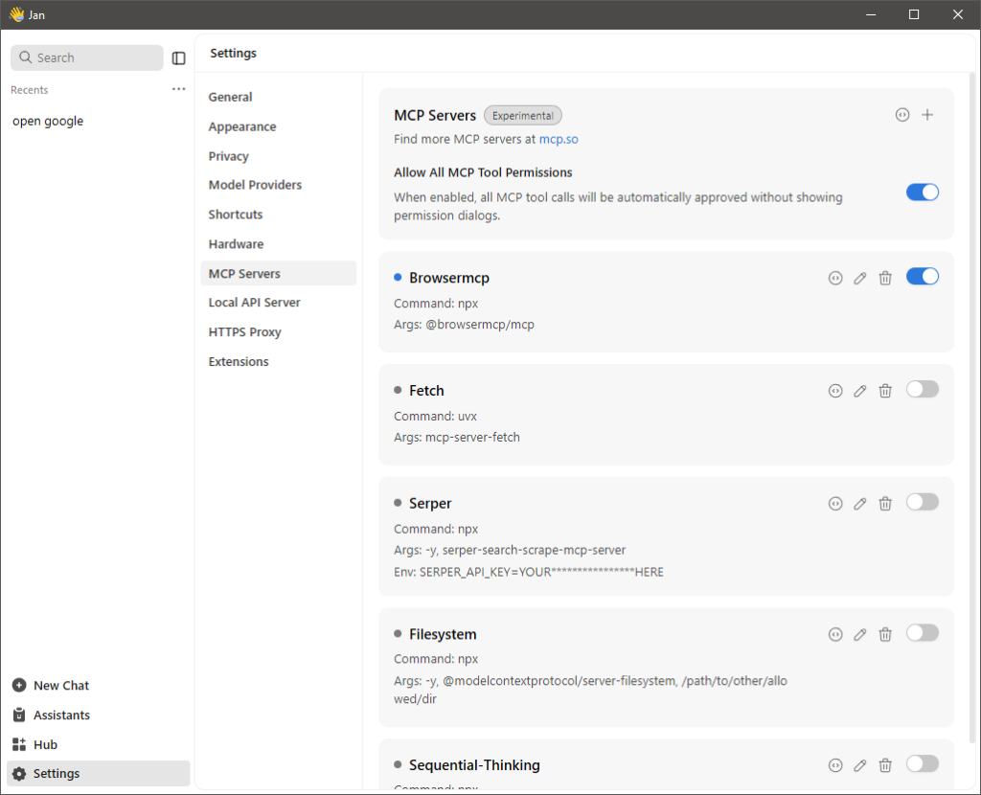Open HTTPS Proxy settings
Image resolution: width=981 pixels, height=795 pixels.
point(279,331)
